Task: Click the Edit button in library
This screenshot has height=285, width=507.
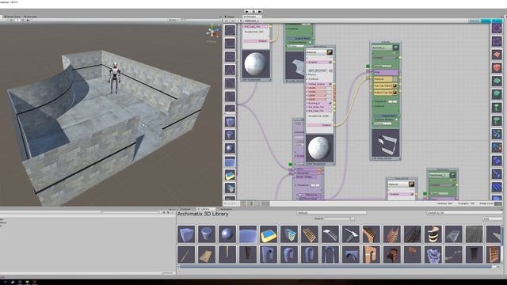Action: (492, 218)
